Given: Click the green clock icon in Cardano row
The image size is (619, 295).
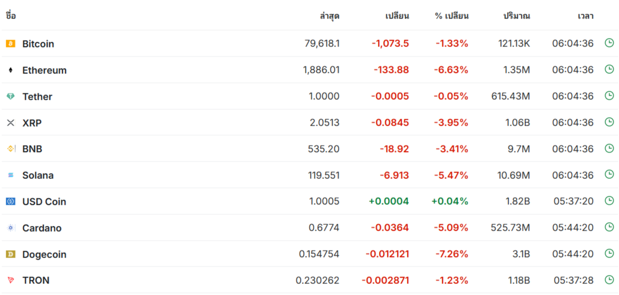Looking at the screenshot, I should 609,227.
